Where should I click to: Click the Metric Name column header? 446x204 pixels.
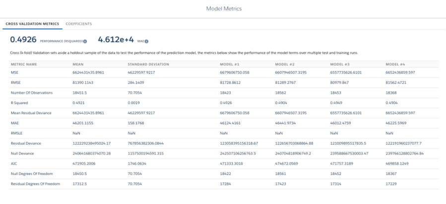point(24,64)
